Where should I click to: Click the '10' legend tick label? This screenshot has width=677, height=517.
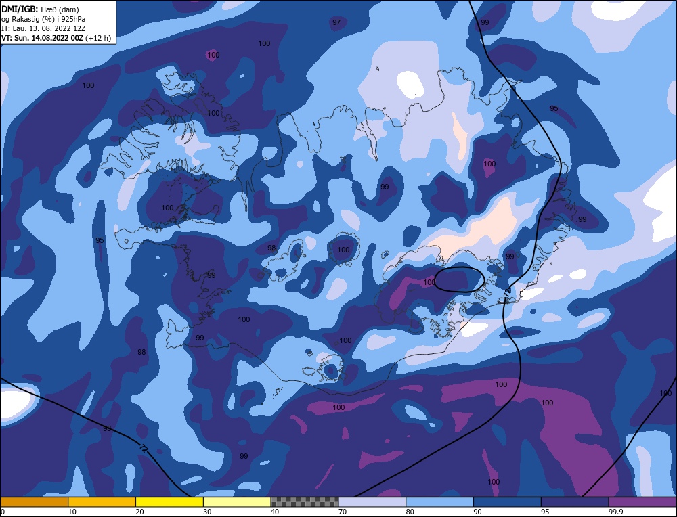click(72, 512)
